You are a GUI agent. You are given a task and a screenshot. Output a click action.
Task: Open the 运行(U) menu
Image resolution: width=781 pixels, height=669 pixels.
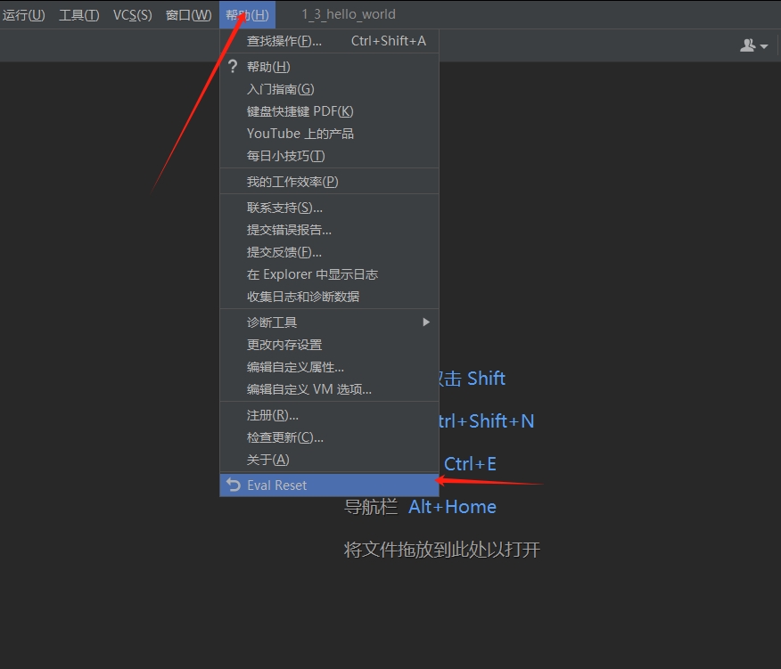tap(23, 15)
